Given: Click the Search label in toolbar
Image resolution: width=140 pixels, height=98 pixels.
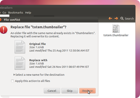Looking at the screenshot, I should [x=129, y=18].
